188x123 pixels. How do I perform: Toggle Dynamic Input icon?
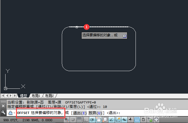pyautogui.click(x=124, y=120)
